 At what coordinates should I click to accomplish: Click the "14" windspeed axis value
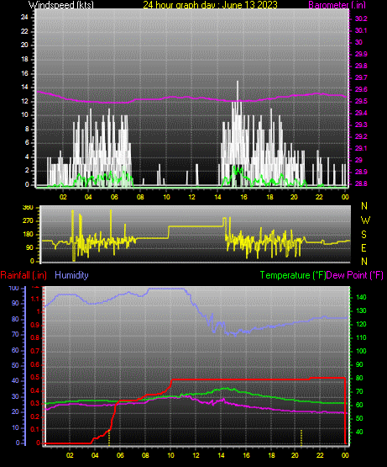tap(24, 87)
